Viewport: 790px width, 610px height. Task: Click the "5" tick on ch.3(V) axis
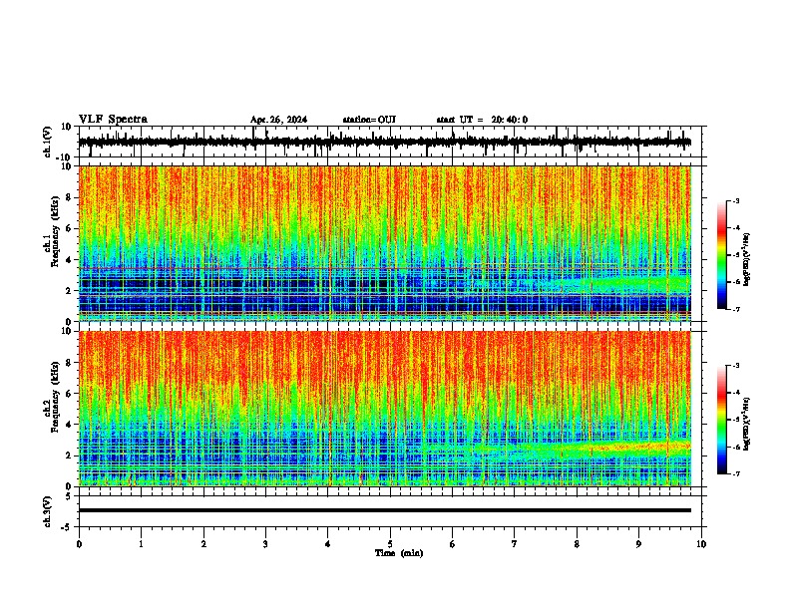point(70,496)
